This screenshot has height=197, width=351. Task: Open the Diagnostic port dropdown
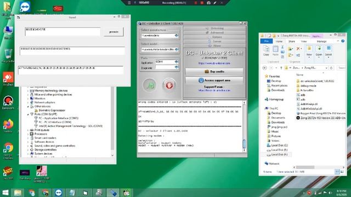[x=177, y=67]
